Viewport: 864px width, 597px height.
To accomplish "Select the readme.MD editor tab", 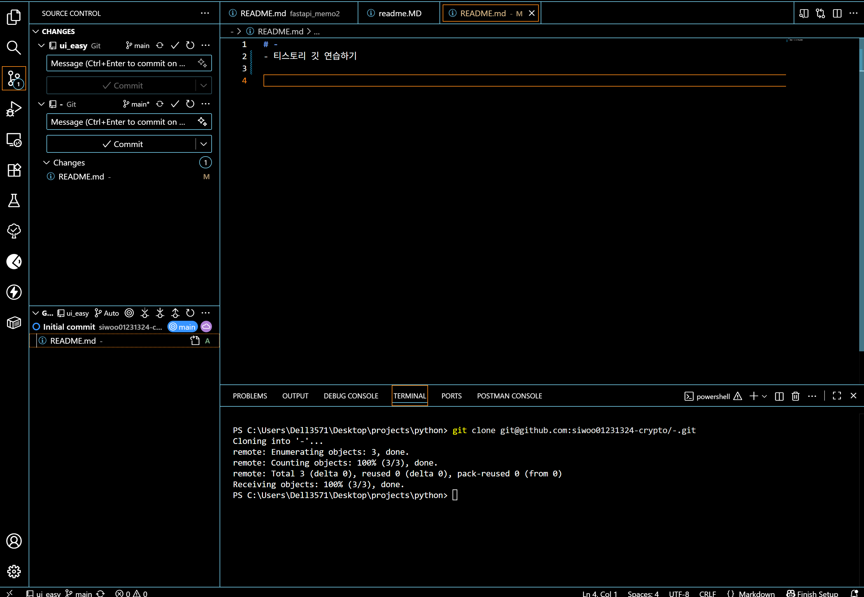I will click(399, 13).
